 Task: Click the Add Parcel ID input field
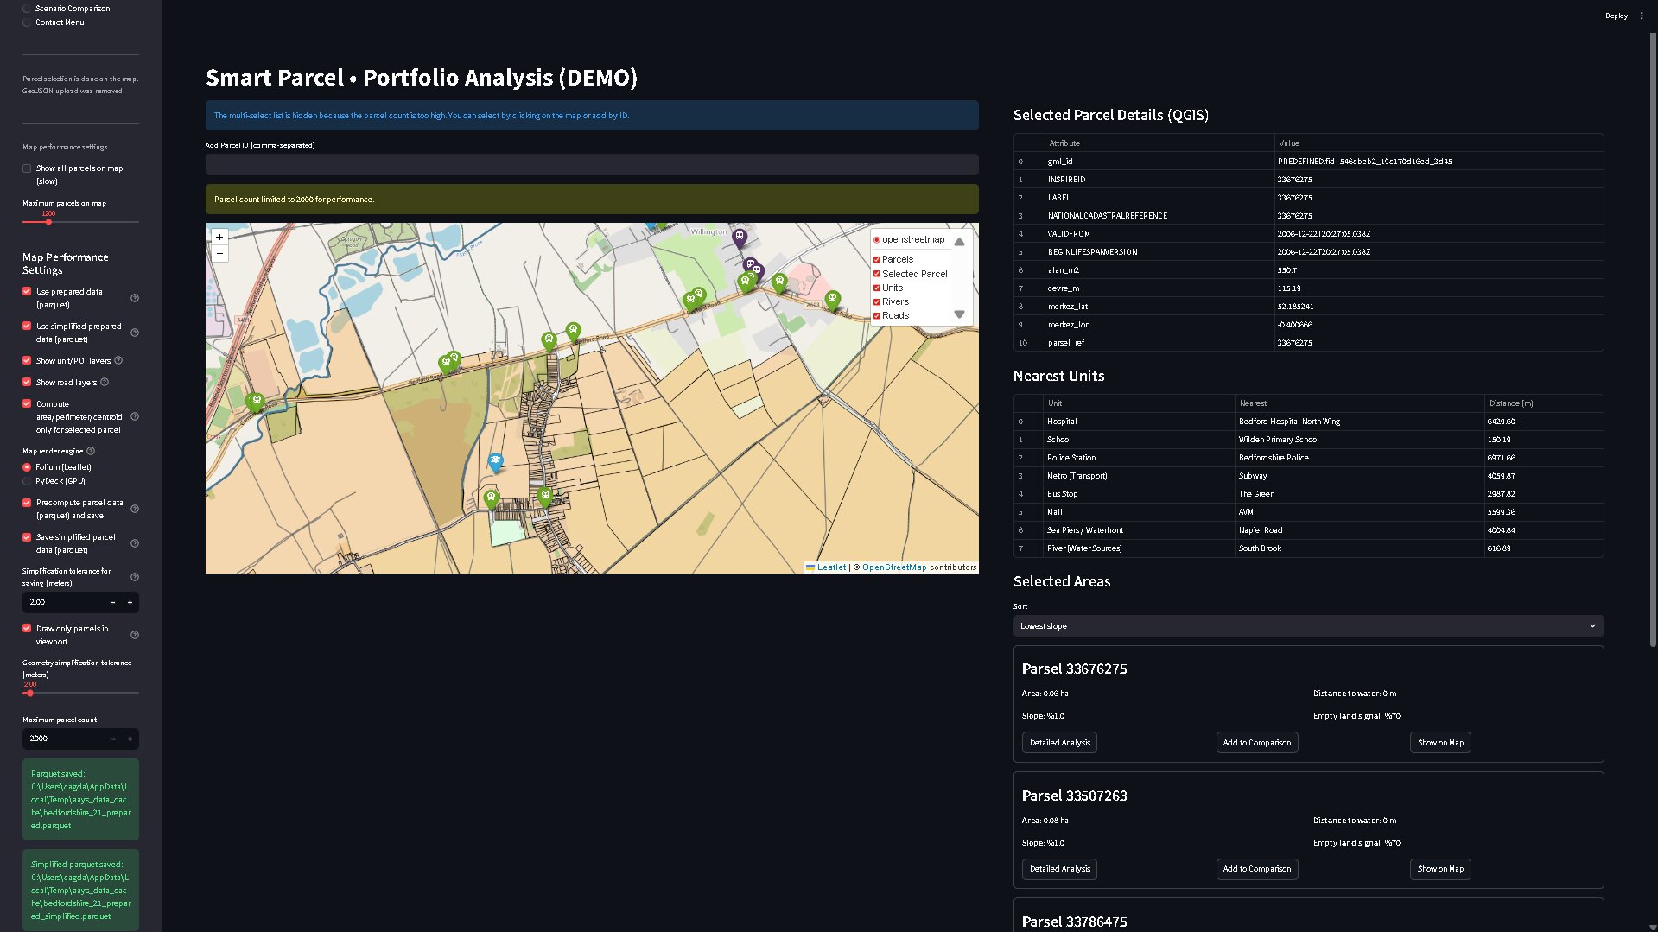point(591,165)
